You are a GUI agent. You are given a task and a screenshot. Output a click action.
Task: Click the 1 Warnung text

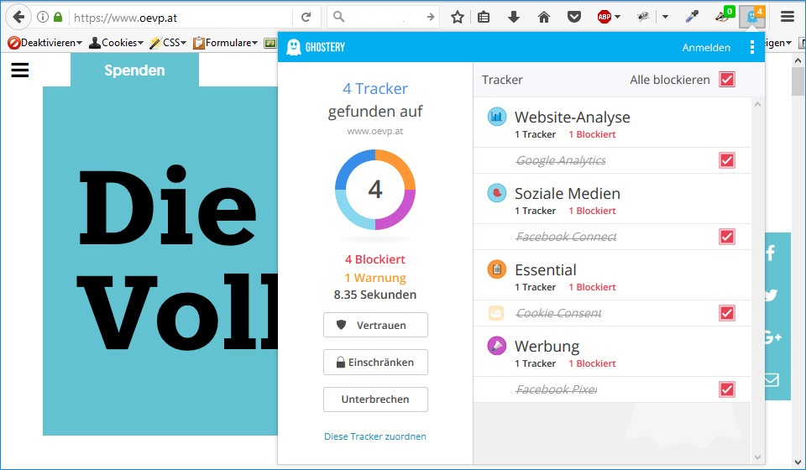click(x=375, y=278)
